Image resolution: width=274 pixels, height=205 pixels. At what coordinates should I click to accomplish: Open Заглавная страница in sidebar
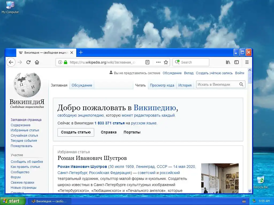coord(26,120)
